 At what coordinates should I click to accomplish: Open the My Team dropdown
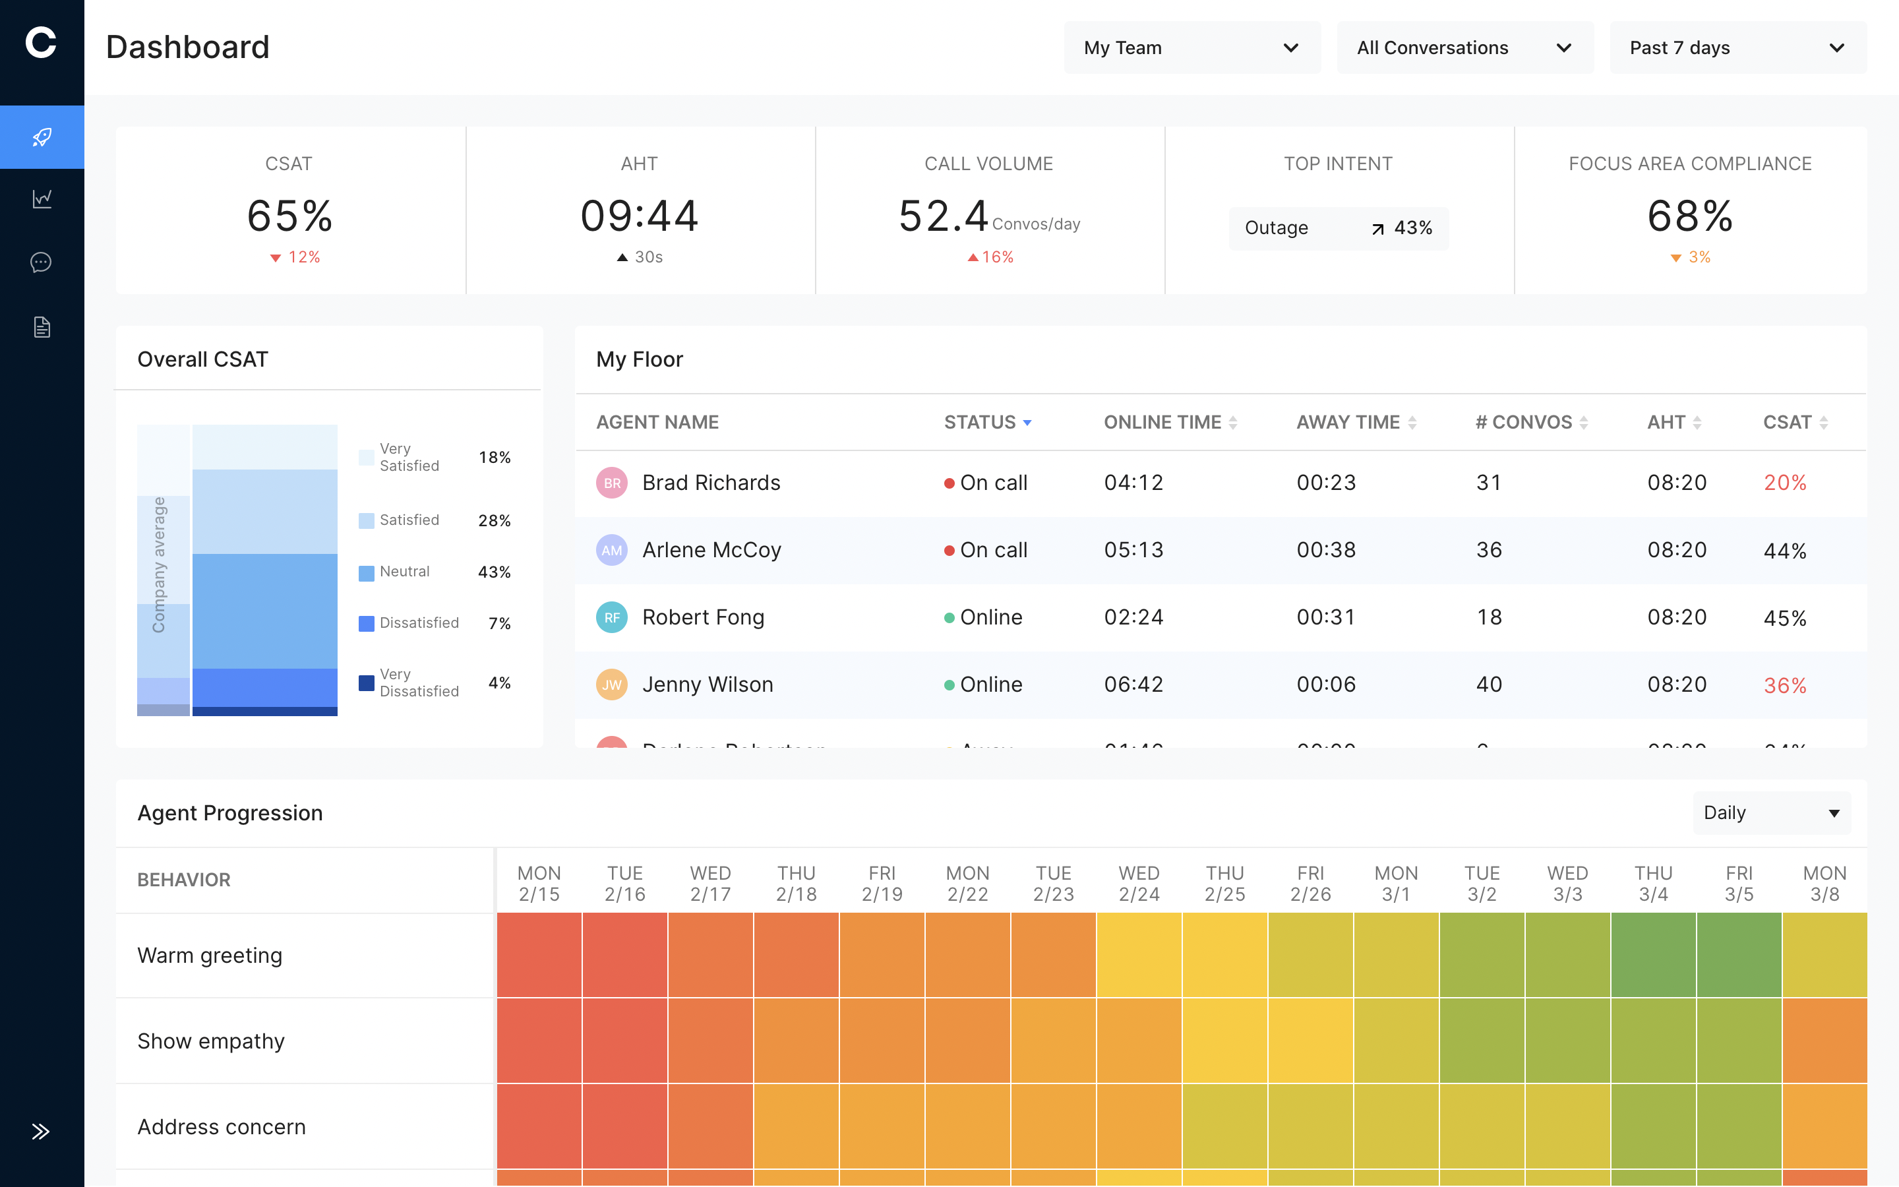point(1191,48)
